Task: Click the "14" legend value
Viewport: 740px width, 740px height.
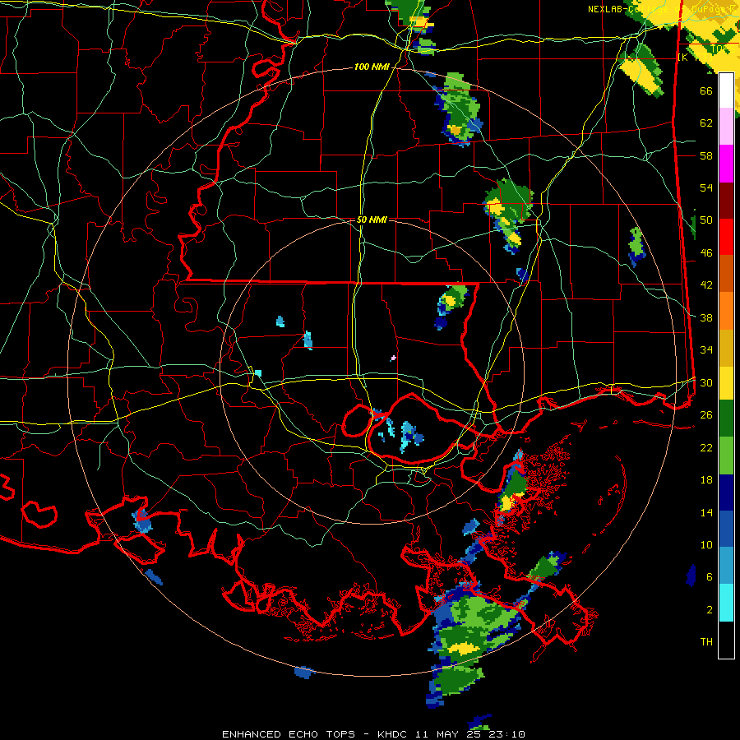Action: [706, 512]
